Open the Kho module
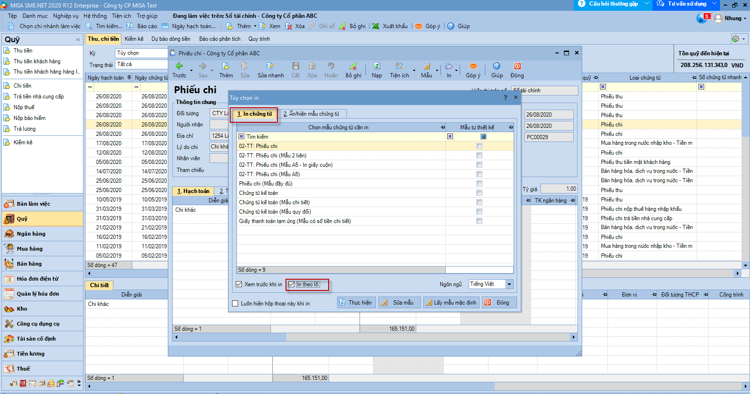Image resolution: width=750 pixels, height=394 pixels. pyautogui.click(x=43, y=309)
